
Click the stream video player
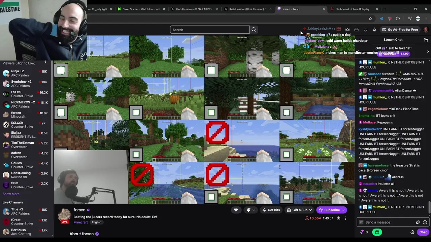[204, 119]
